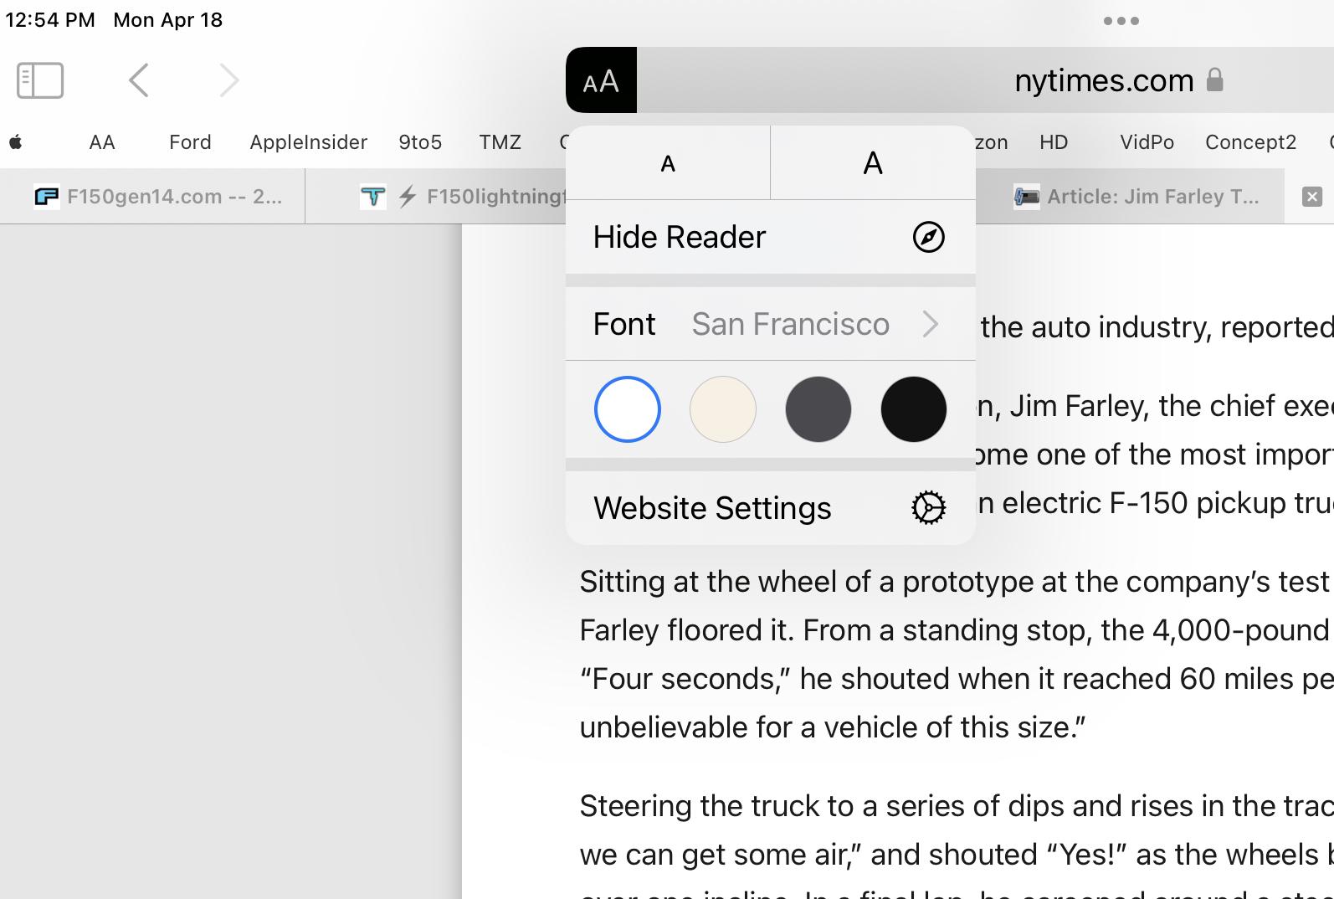Tap the 'Four seconds' quote line
Viewport: 1334px width, 899px height.
(x=957, y=679)
